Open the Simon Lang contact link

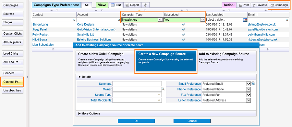tap(40, 25)
